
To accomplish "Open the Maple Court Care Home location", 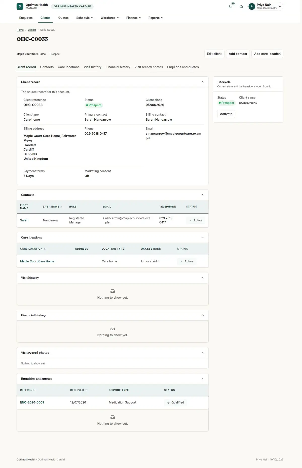I will coord(37,261).
